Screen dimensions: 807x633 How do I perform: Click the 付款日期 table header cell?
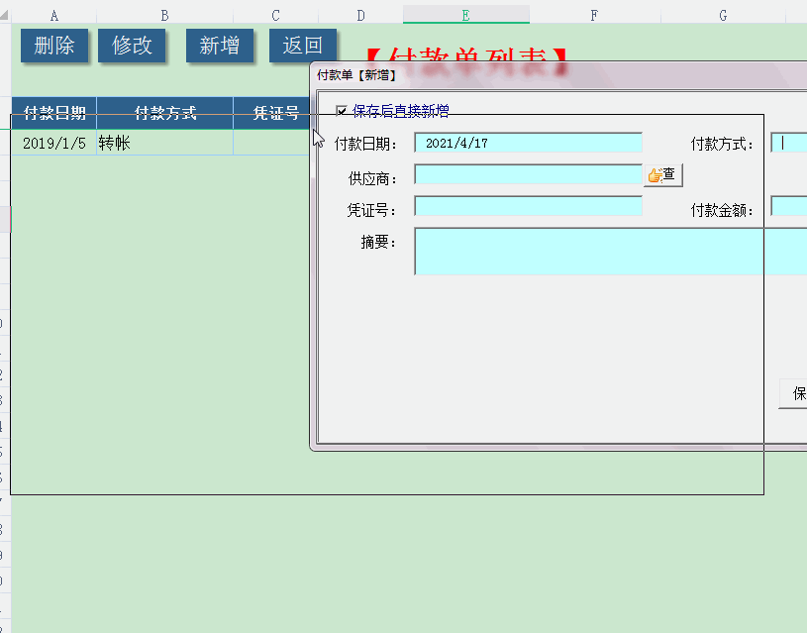[x=54, y=113]
